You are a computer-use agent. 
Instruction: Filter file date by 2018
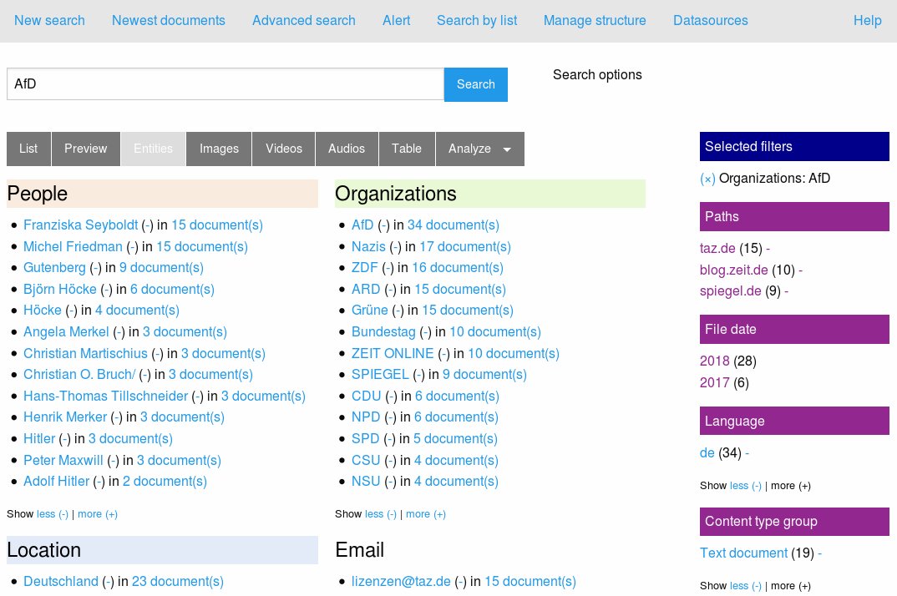tap(715, 361)
